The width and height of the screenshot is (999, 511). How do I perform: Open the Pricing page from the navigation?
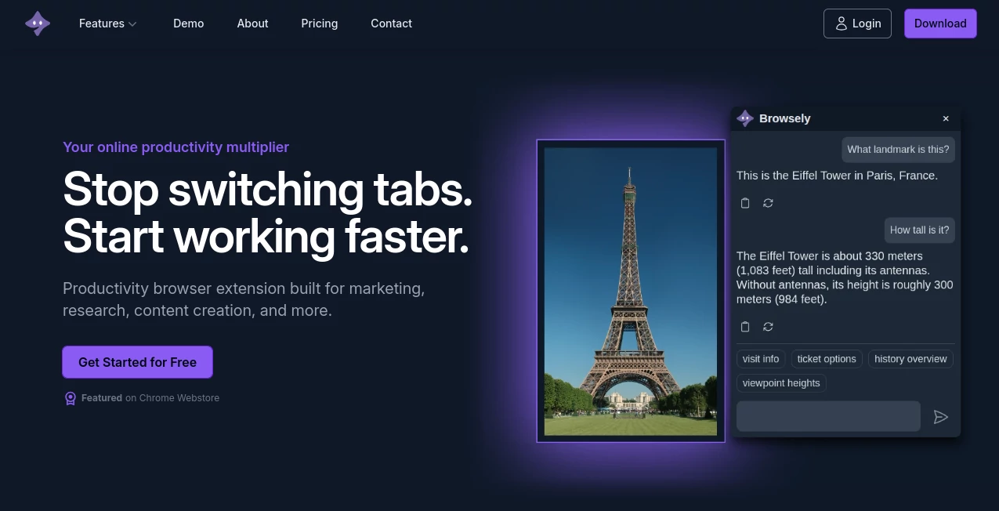pyautogui.click(x=319, y=24)
